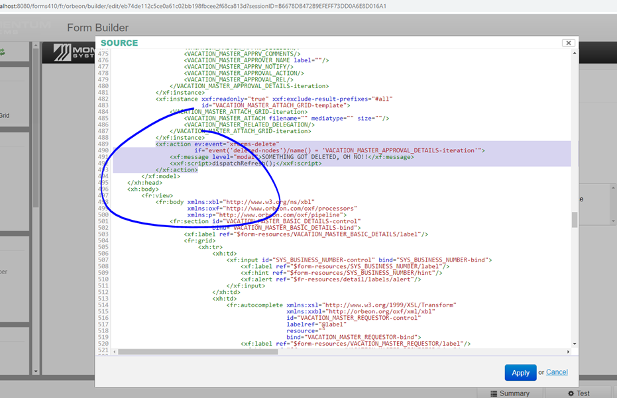Click line number 482 in the gutter
The image size is (617, 398).
pos(103,99)
